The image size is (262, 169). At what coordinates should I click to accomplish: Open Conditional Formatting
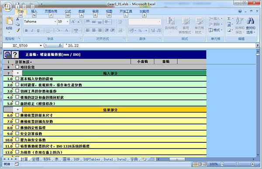click(x=171, y=25)
